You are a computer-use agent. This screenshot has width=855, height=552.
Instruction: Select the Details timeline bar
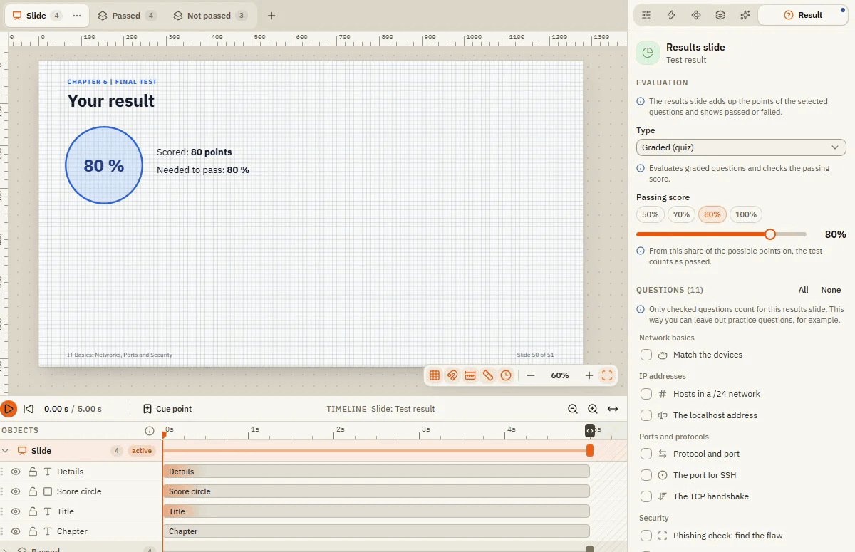coord(376,472)
